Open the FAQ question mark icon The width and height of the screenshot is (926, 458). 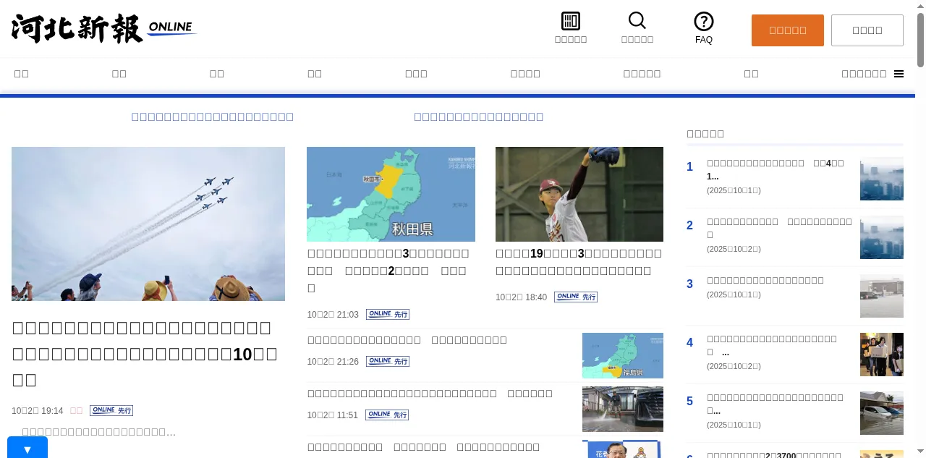(704, 28)
